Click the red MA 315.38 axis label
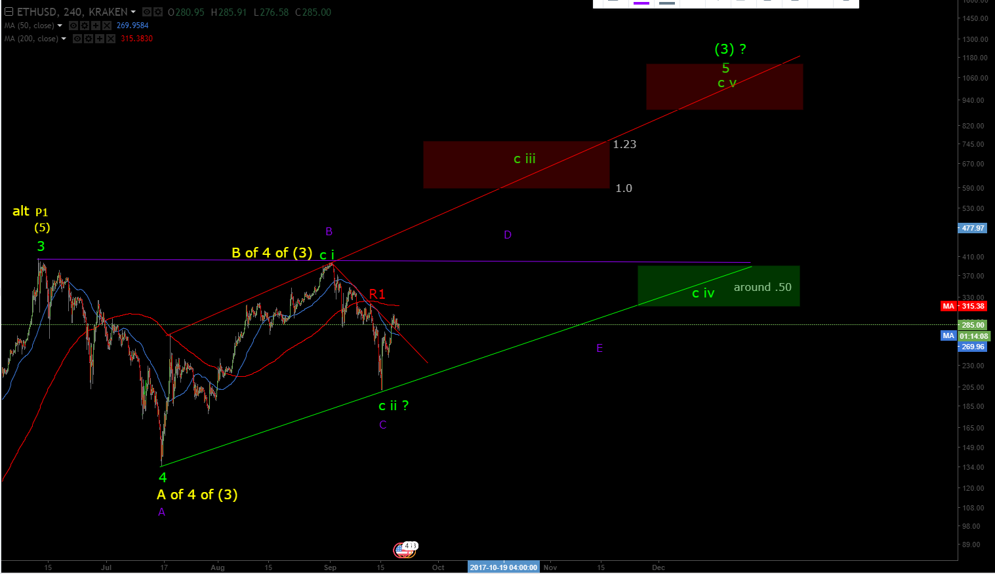The width and height of the screenshot is (995, 574). click(964, 306)
